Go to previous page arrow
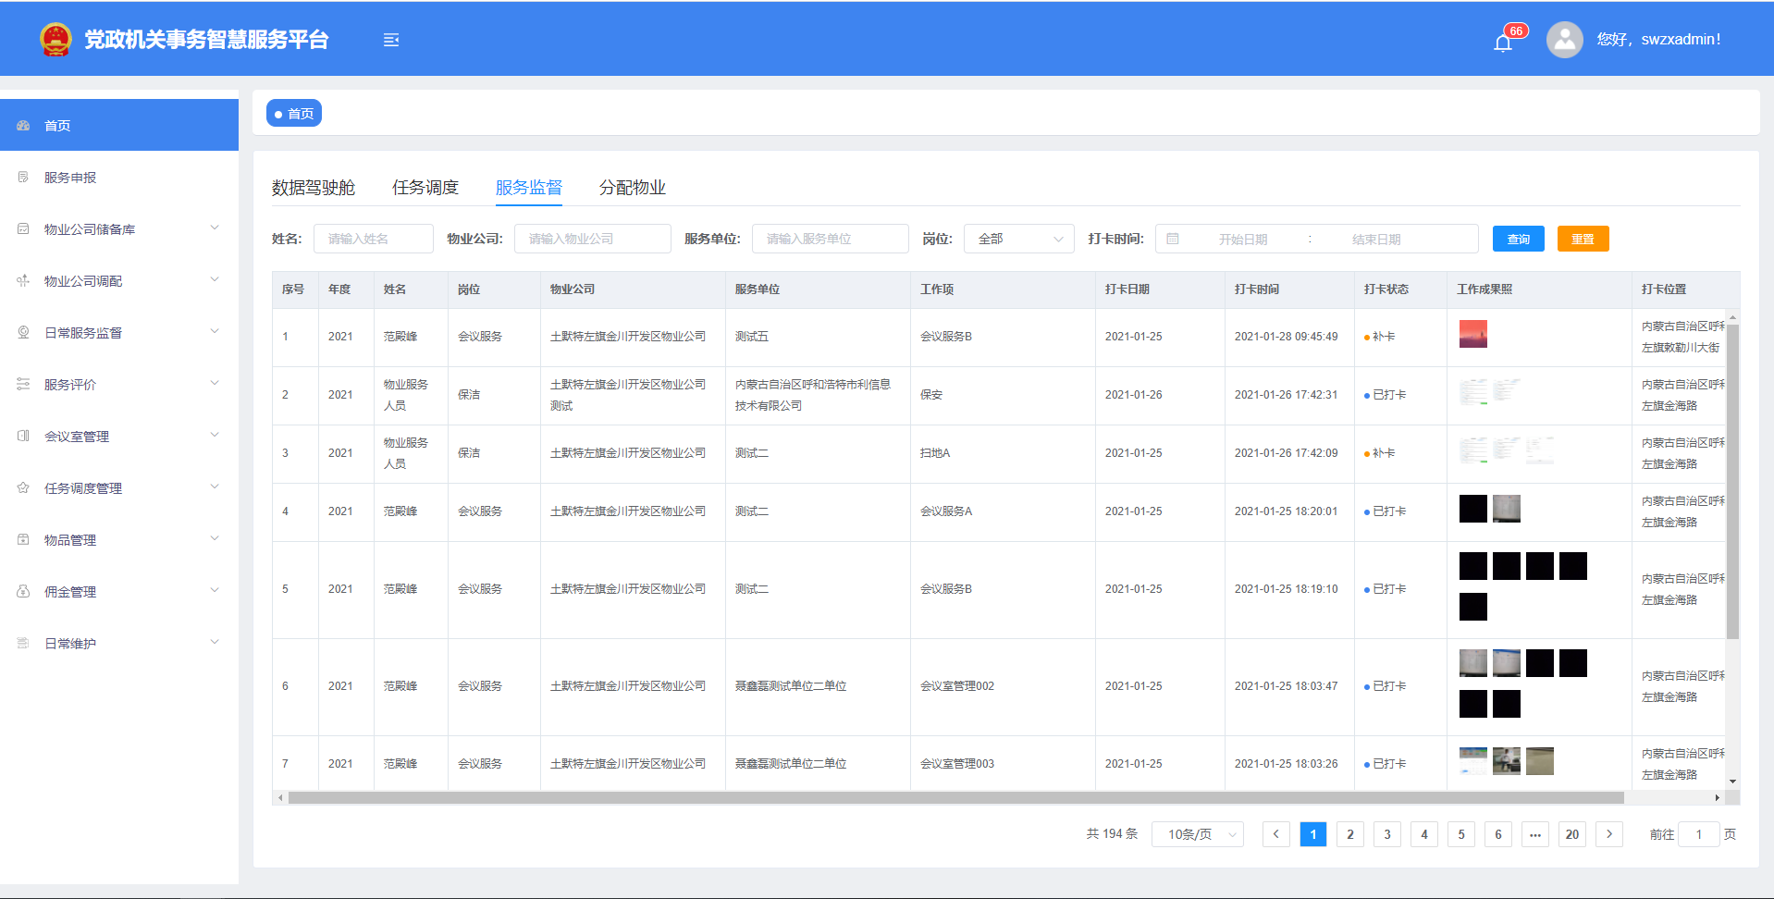 tap(1275, 834)
